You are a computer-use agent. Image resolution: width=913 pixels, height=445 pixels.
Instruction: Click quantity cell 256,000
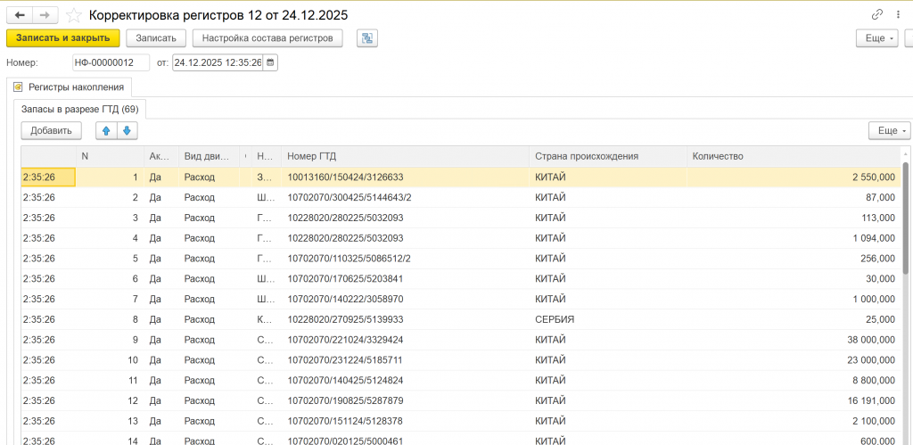click(794, 259)
